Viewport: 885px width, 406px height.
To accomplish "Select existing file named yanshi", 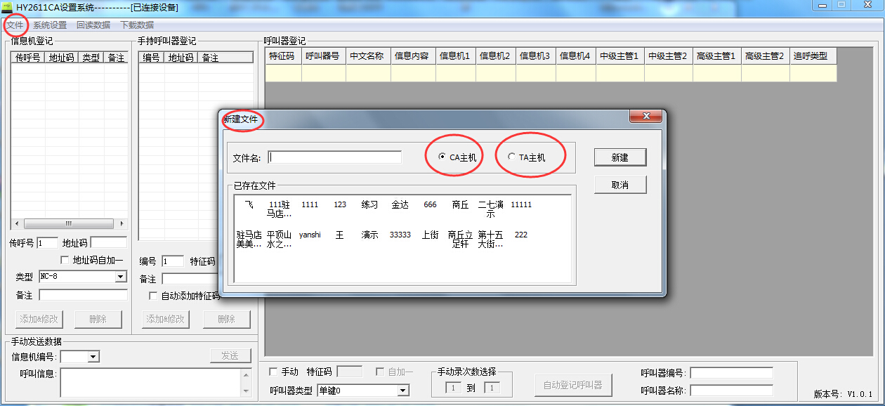I will 310,235.
